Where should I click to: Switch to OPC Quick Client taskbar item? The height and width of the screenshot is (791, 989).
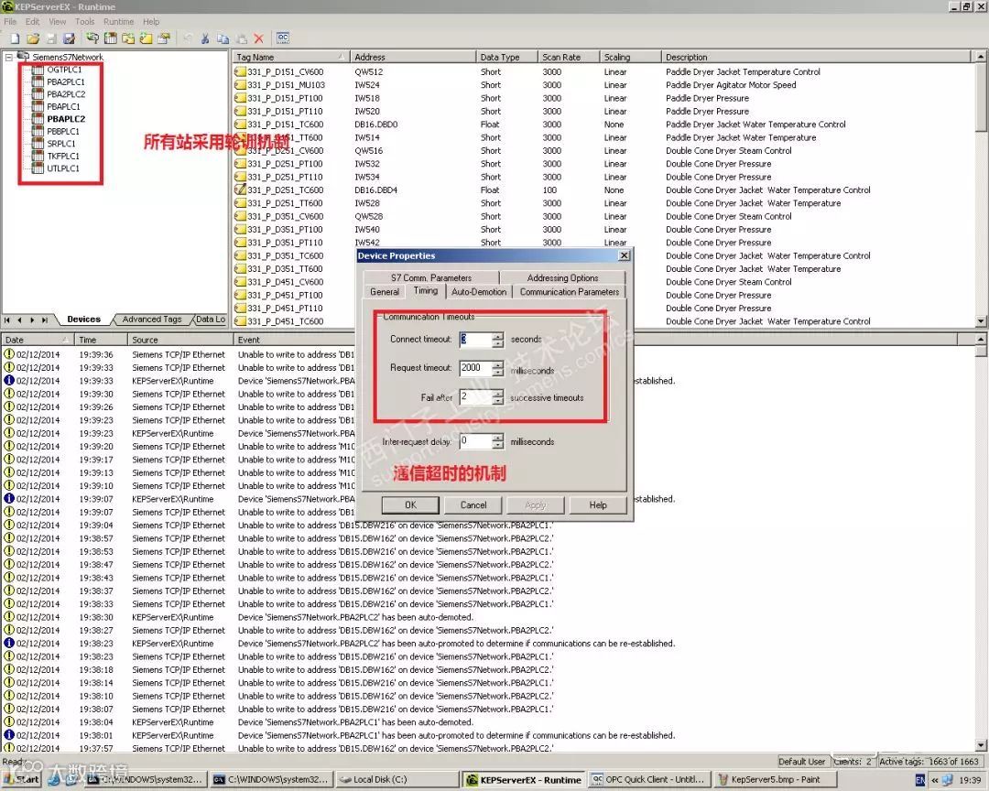[649, 780]
